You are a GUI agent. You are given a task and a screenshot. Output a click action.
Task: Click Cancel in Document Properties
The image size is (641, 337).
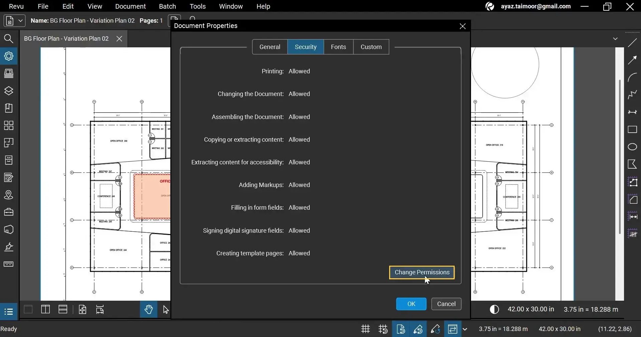[446, 304]
